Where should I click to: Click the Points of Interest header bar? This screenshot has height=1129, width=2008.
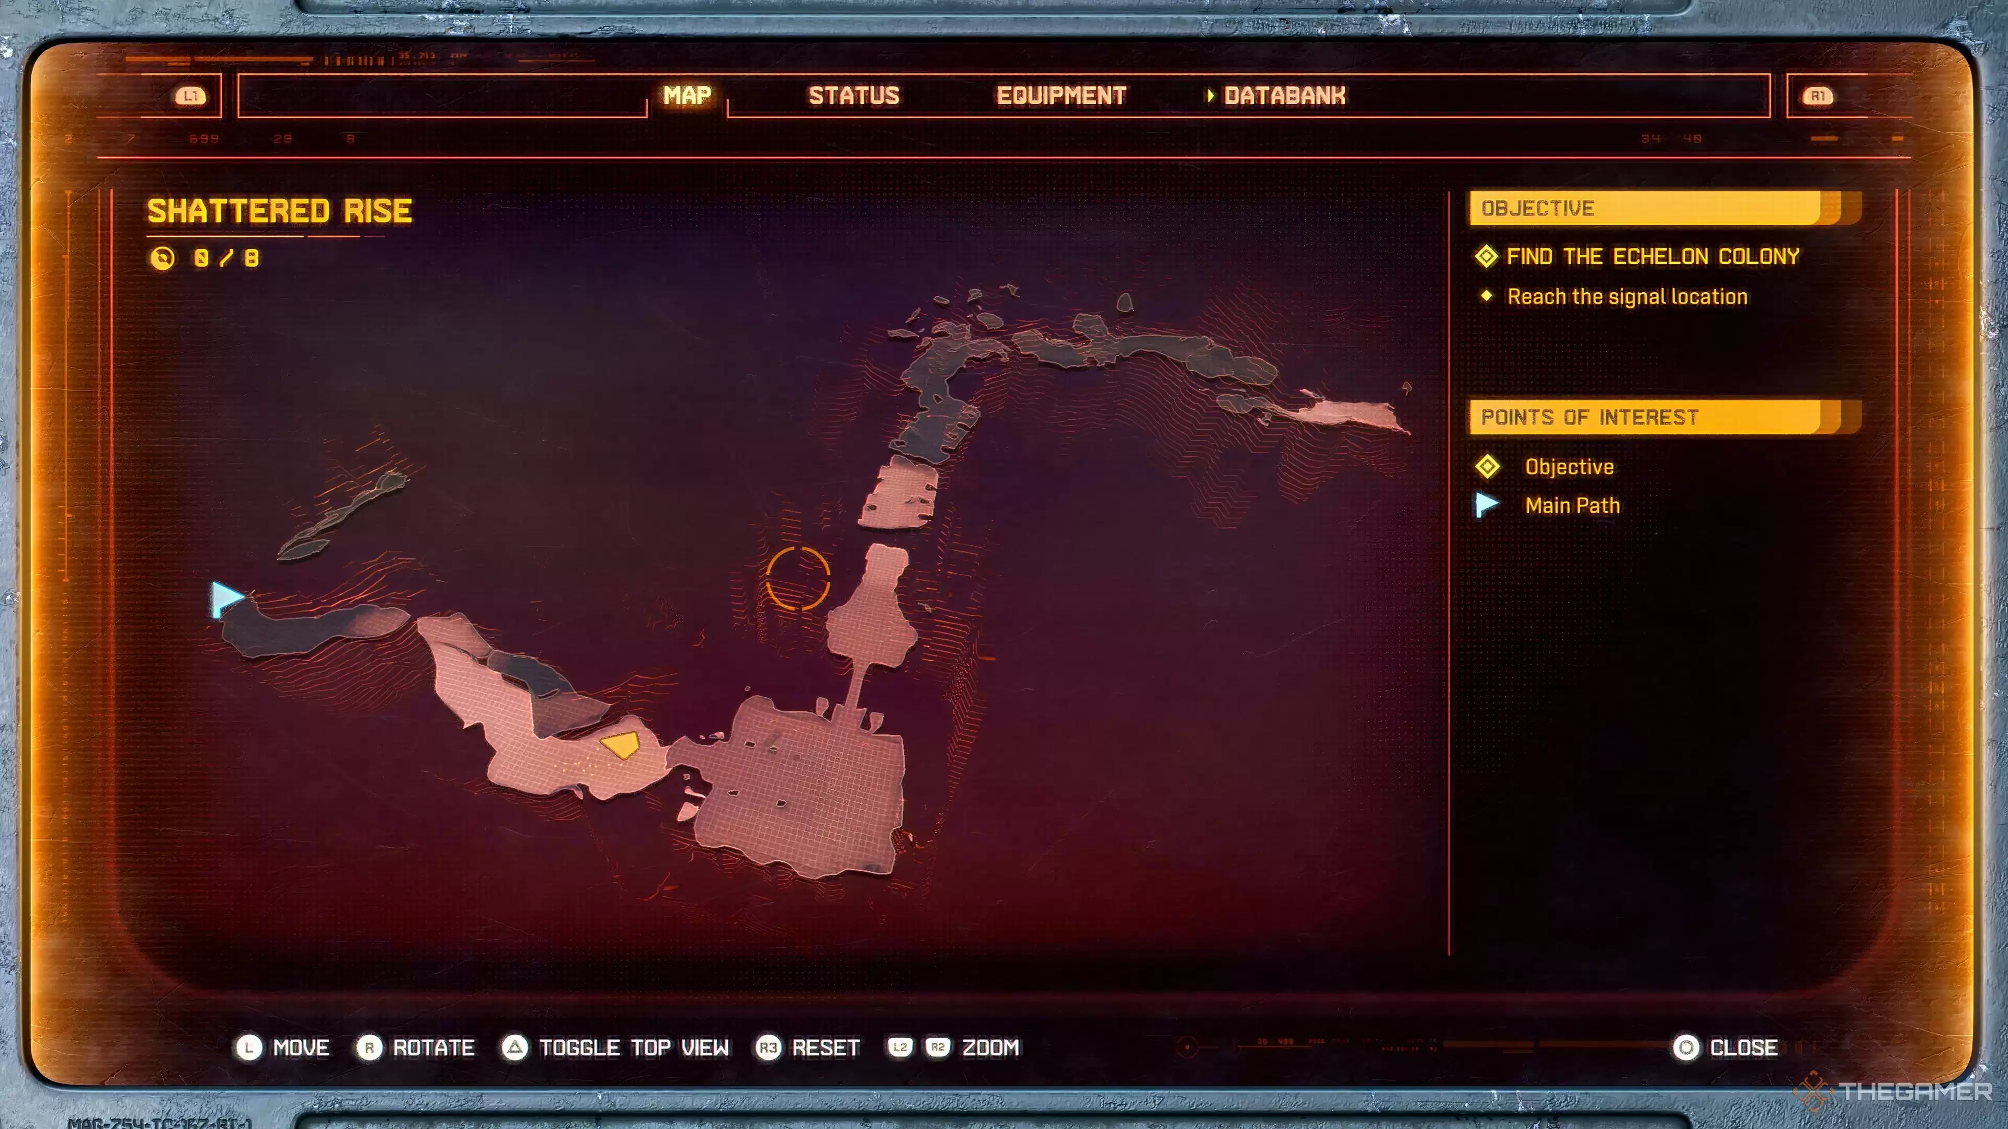(x=1652, y=417)
